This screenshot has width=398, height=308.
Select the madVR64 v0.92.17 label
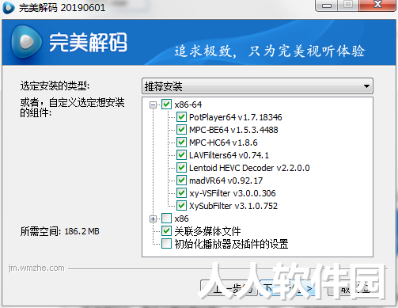226,181
